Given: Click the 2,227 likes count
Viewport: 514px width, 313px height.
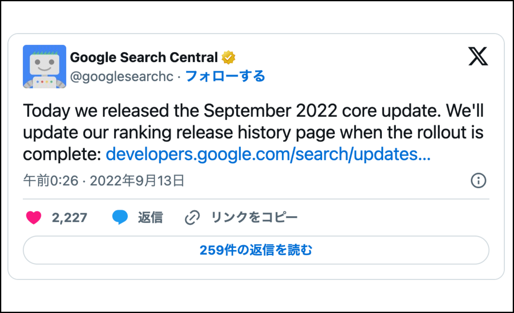Looking at the screenshot, I should pyautogui.click(x=69, y=218).
